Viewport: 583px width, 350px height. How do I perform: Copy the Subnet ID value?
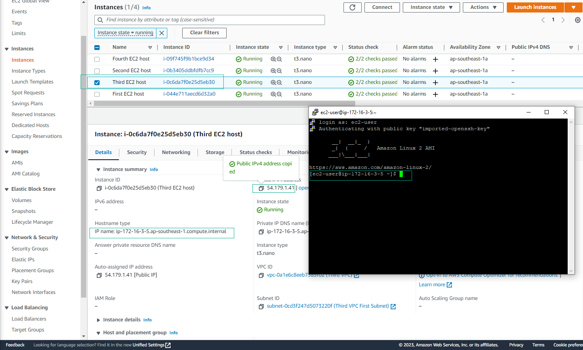coord(261,306)
